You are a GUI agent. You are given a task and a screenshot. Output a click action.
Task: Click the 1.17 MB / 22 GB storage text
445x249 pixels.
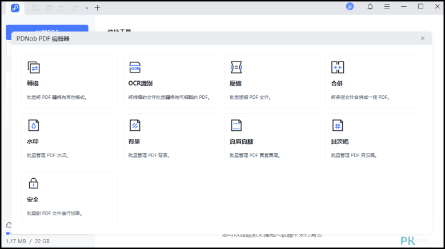(28, 242)
